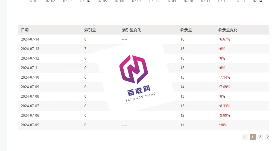The image size is (280, 151).
Task: Go to next page arrow
Action: coord(268,137)
